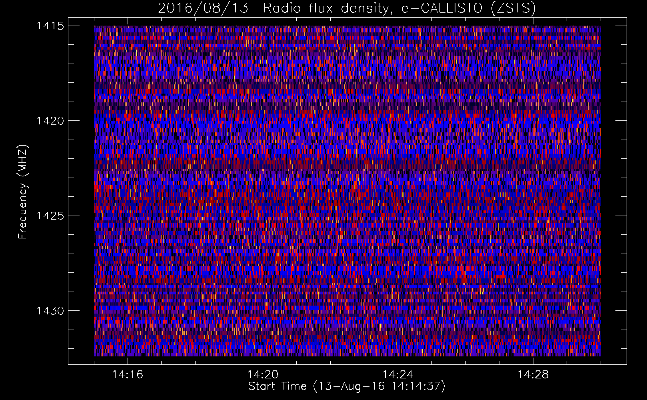Select the 1415 frequency tick label
The height and width of the screenshot is (400, 647).
click(50, 26)
